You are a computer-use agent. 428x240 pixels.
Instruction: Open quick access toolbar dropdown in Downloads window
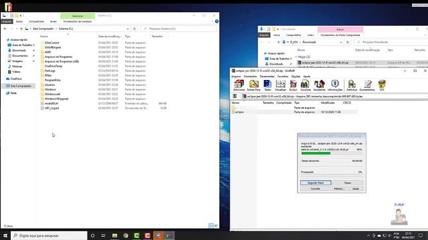(x=278, y=29)
